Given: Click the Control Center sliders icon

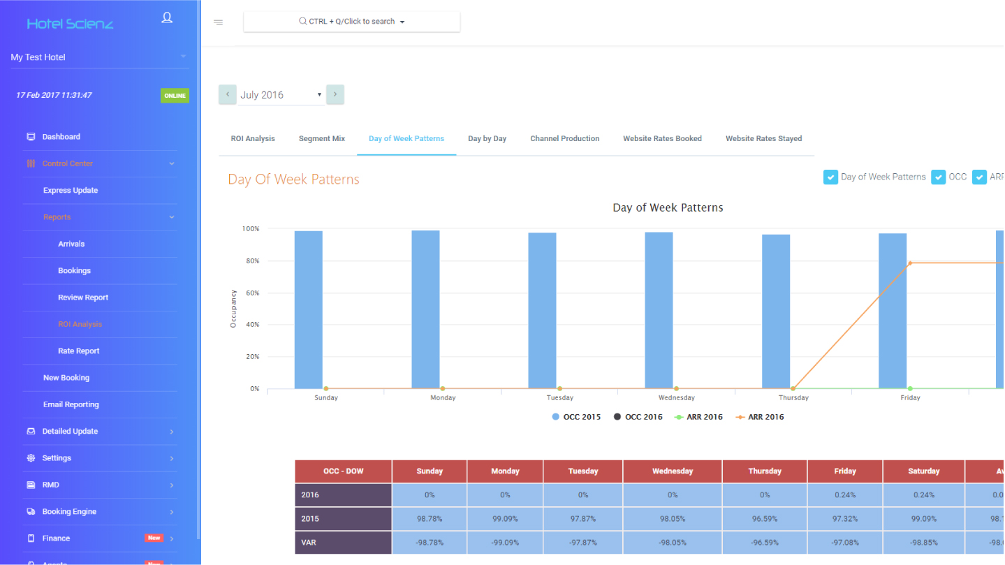Looking at the screenshot, I should [x=31, y=163].
